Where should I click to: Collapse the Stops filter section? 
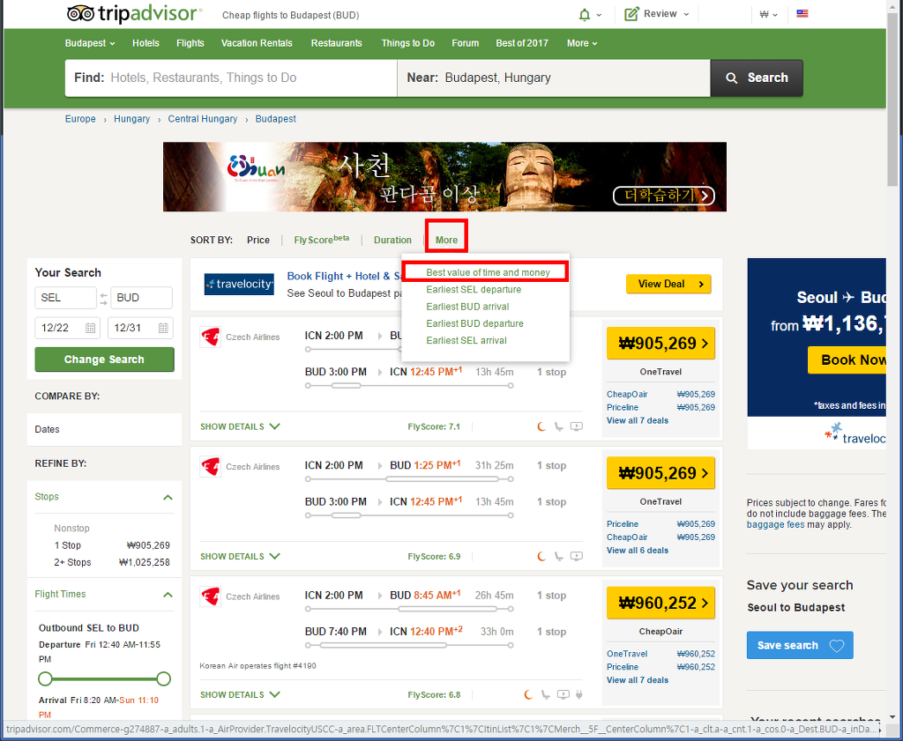pyautogui.click(x=168, y=497)
